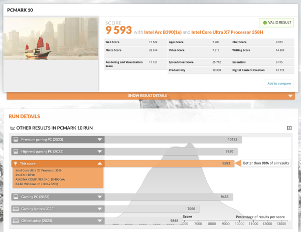Click the trophy icon on This score row
The width and height of the screenshot is (301, 232).
[16, 163]
